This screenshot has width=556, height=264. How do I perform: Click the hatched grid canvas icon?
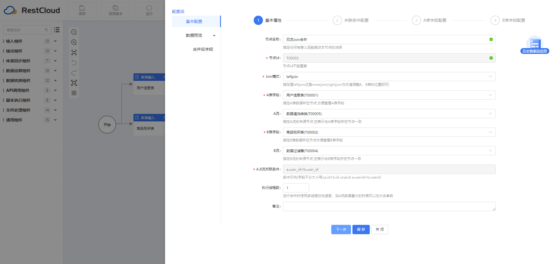click(x=74, y=93)
